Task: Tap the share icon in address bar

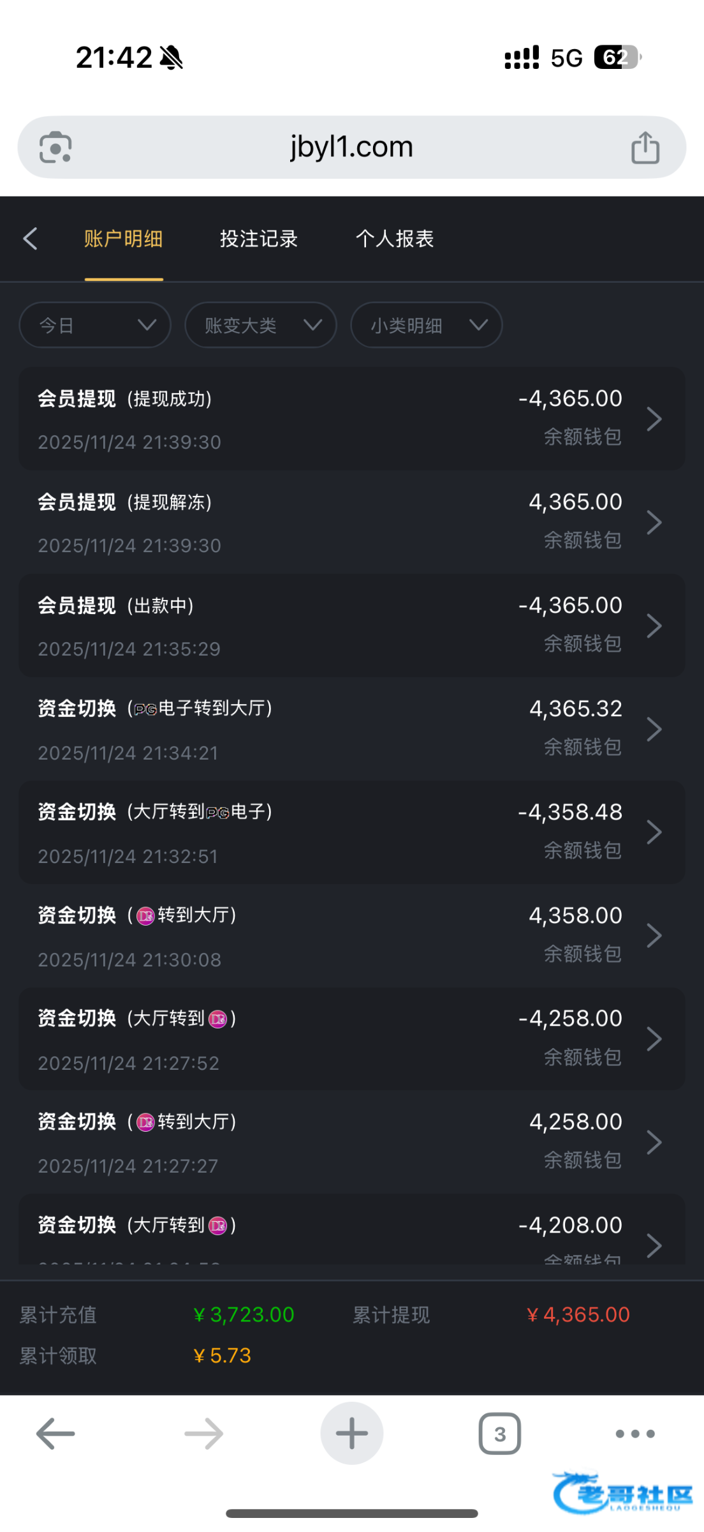Action: pos(645,147)
